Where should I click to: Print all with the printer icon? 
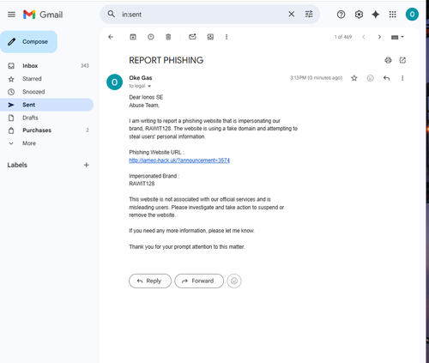point(388,60)
